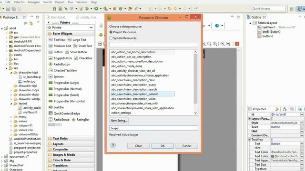Select the System Resources radio button
This screenshot has width=305, height=171.
click(111, 38)
